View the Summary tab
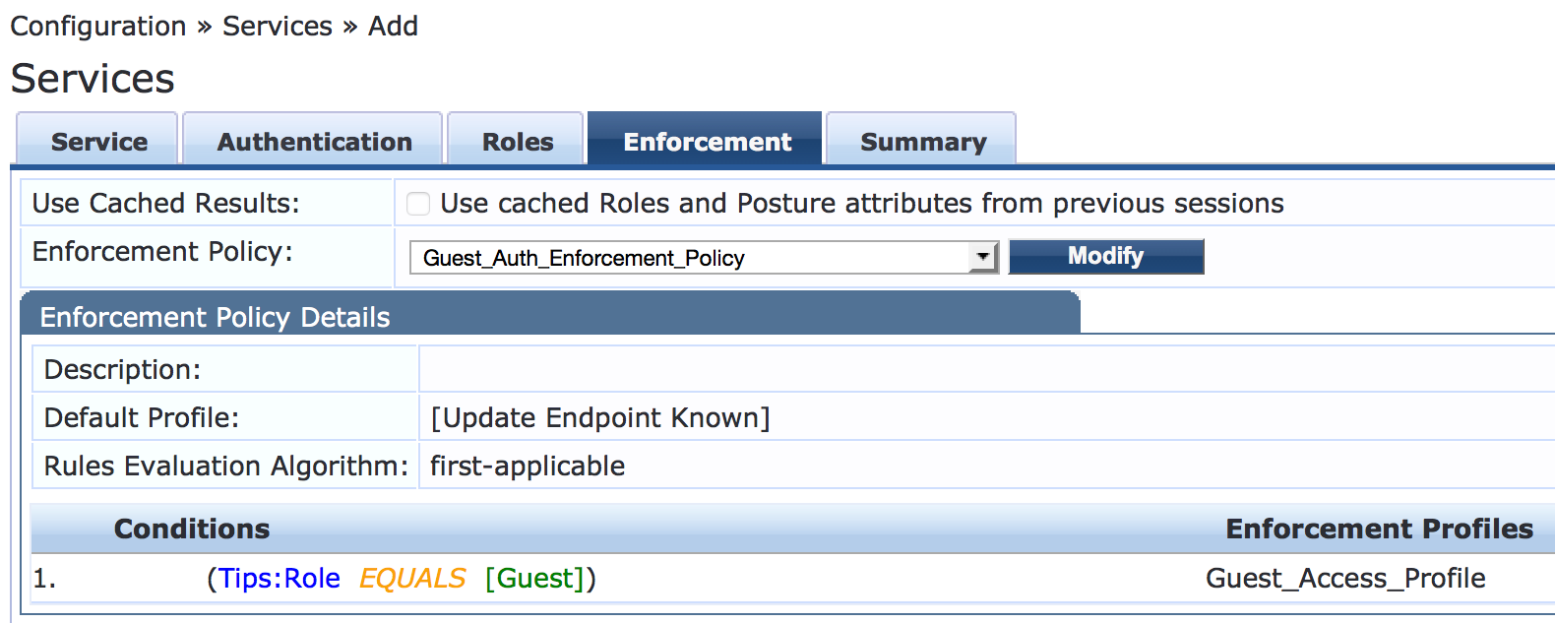 [x=922, y=142]
